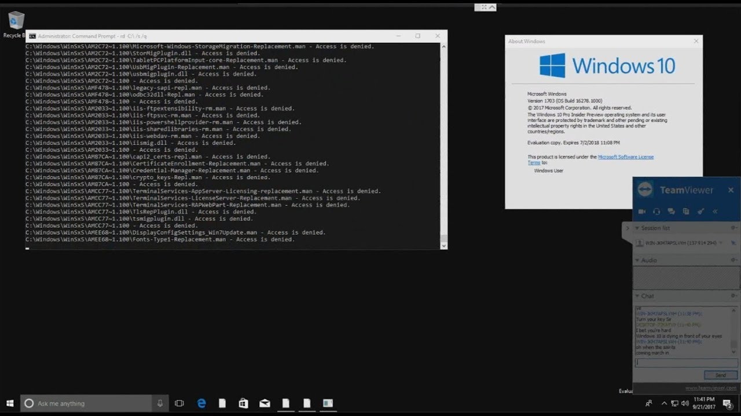This screenshot has width=741, height=416.
Task: Click the Windows 10 logo in About dialog
Action: pyautogui.click(x=607, y=65)
